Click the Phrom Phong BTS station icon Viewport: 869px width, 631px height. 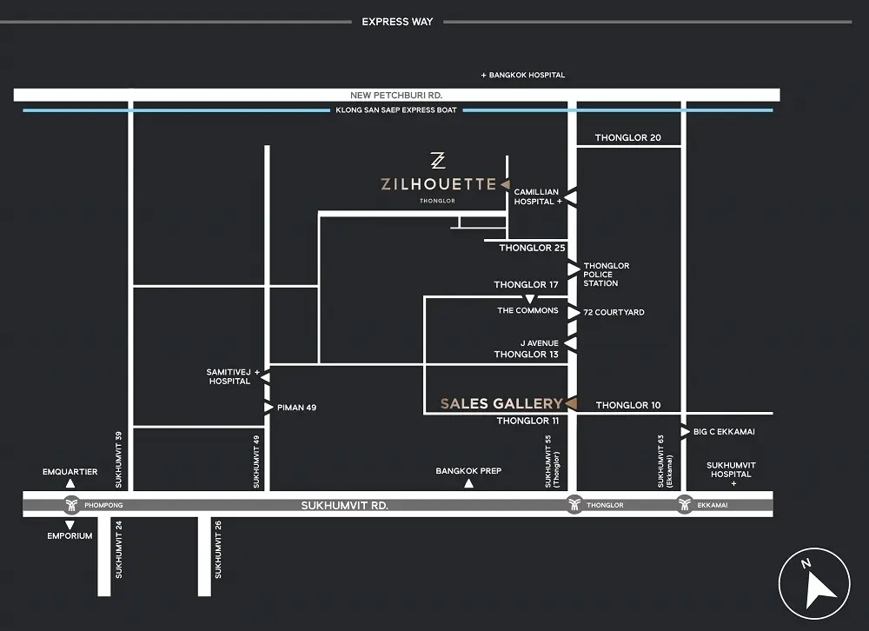(70, 505)
